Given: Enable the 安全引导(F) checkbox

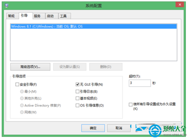Looking at the screenshot, I should click(x=17, y=84).
